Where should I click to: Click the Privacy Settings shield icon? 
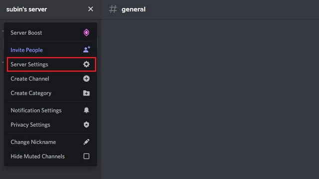pyautogui.click(x=86, y=125)
